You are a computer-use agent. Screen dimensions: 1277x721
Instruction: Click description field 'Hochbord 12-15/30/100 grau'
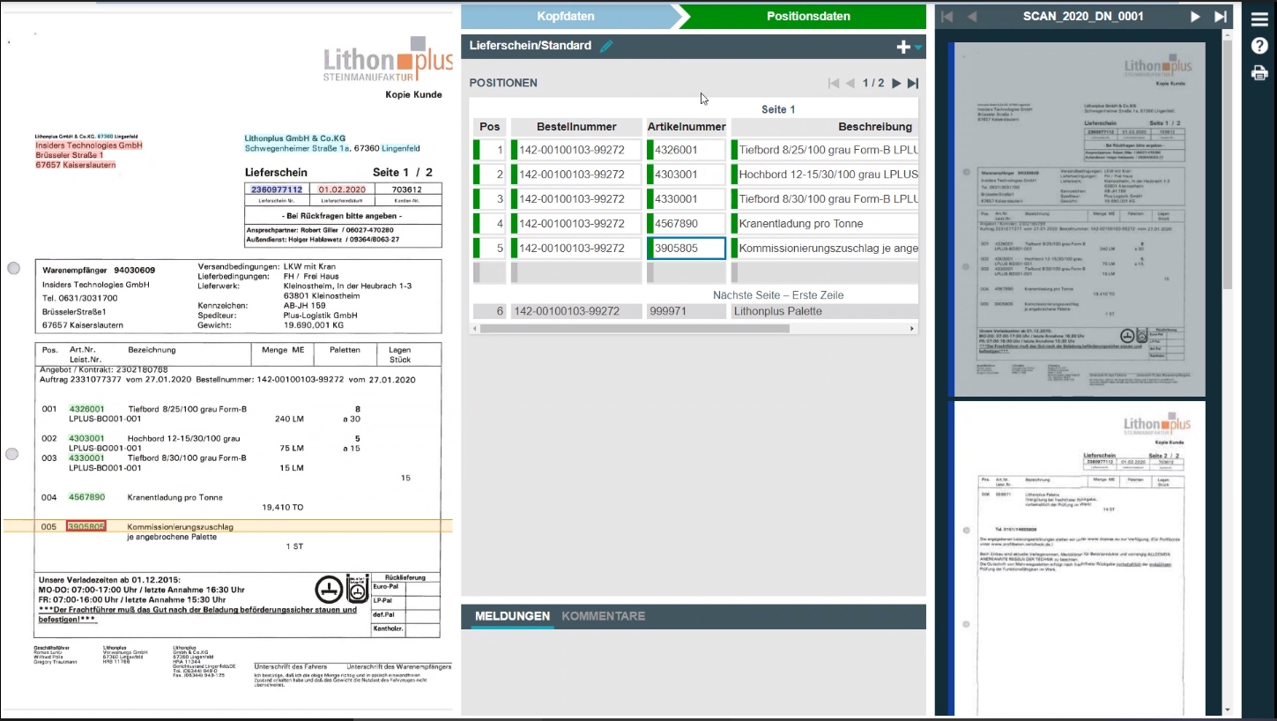(x=825, y=175)
